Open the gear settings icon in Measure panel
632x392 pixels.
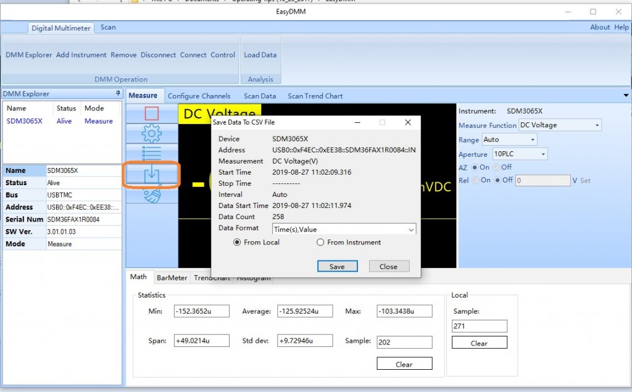point(151,133)
